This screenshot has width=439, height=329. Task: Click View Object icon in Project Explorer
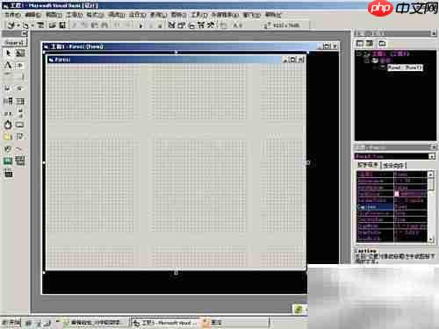370,44
